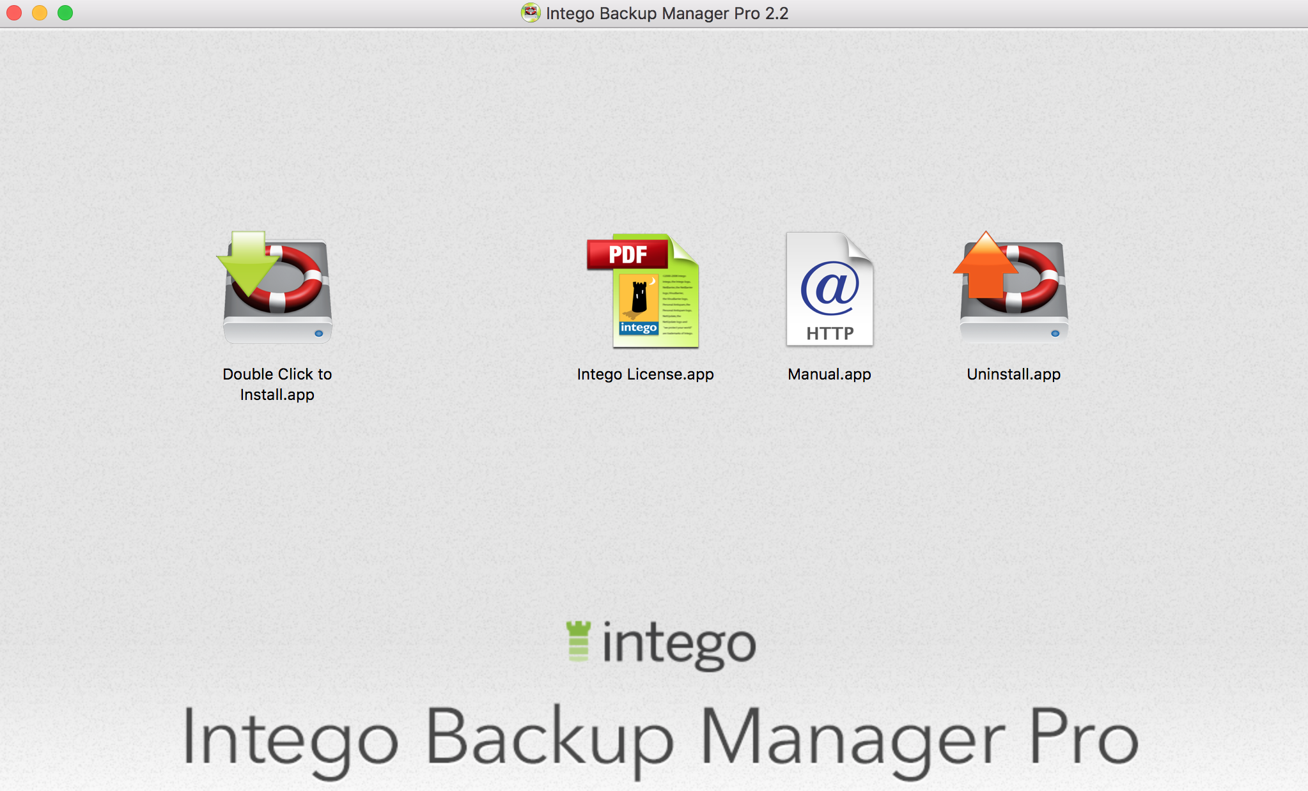Minimize the window with yellow button
The height and width of the screenshot is (791, 1308).
40,13
